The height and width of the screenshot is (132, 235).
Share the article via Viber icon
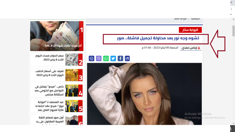coord(99,59)
